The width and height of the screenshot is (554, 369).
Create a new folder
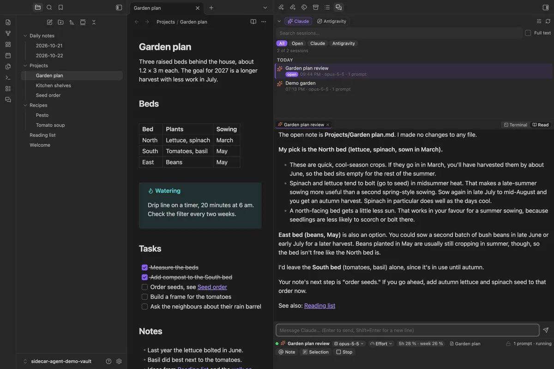point(60,22)
